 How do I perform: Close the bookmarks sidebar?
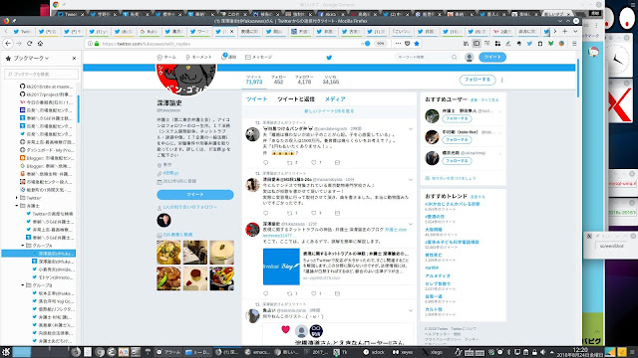(74, 59)
